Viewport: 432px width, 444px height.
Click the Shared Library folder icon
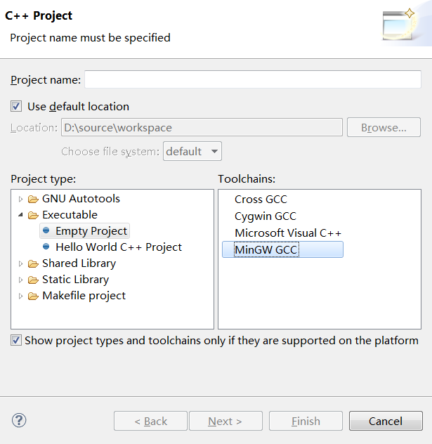[x=33, y=264]
